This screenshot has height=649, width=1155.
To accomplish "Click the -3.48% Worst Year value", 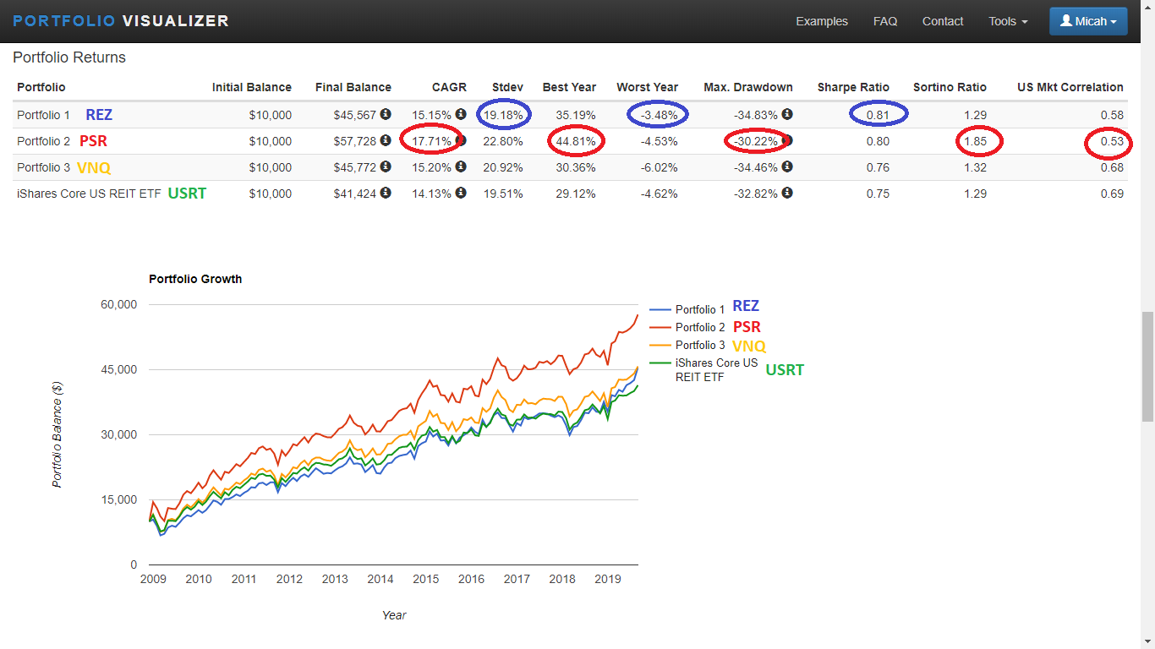I will click(658, 115).
